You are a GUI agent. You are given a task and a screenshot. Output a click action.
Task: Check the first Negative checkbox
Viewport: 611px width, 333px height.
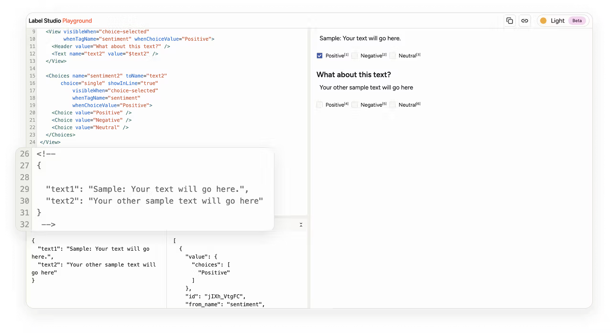tap(355, 55)
